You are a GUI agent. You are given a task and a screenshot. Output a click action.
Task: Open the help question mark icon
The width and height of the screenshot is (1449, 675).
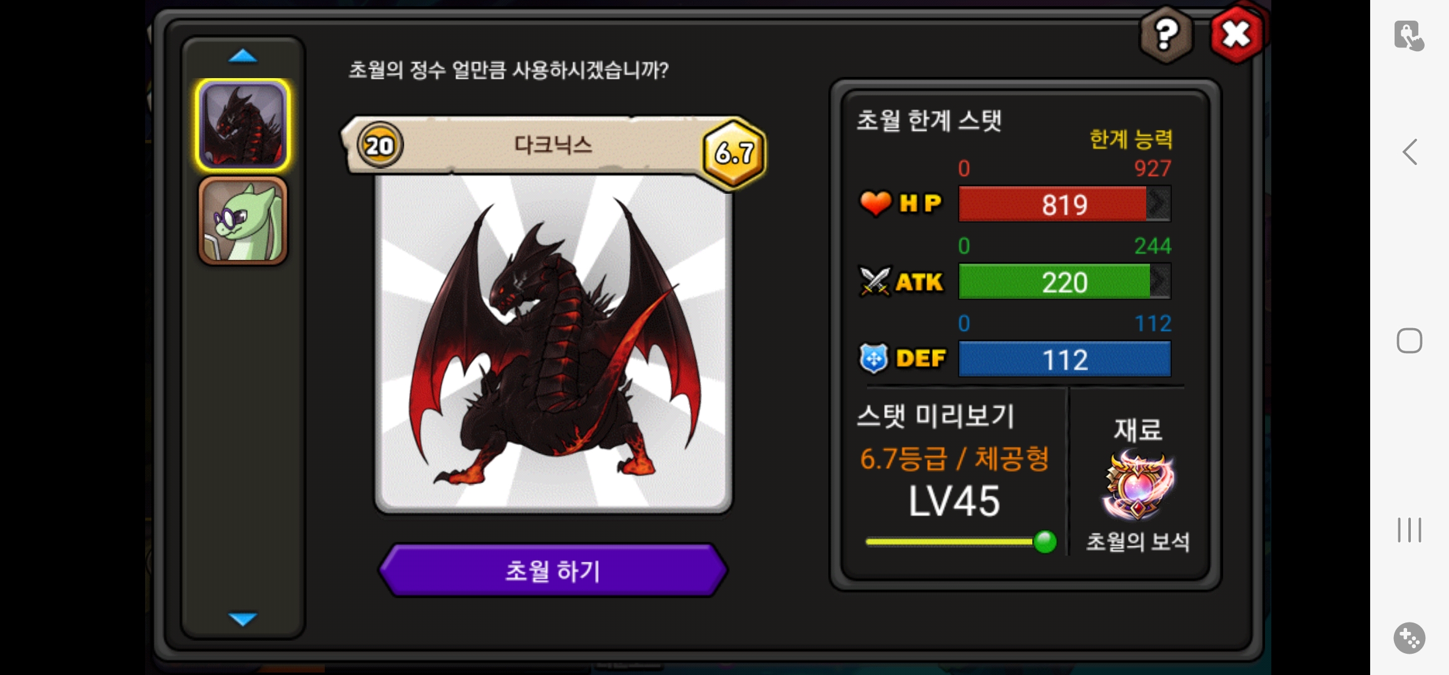pos(1166,35)
